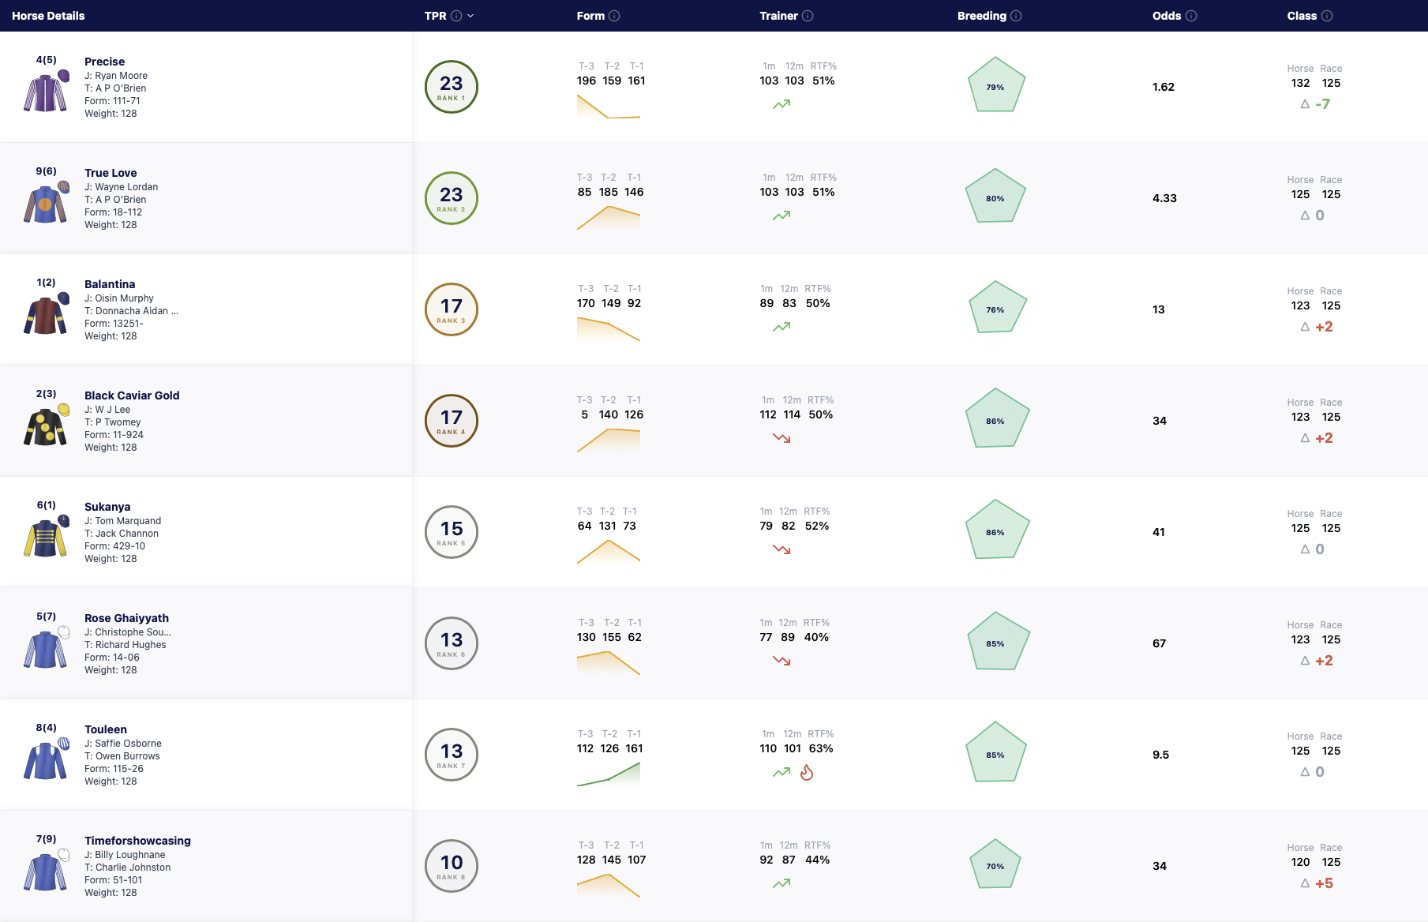Click Black Caviar Gold's black spotted silks

(x=47, y=425)
